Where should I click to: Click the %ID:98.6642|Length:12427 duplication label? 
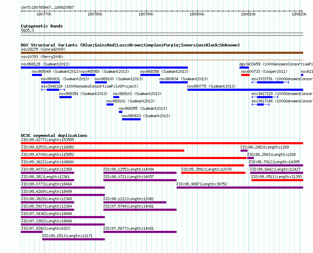pyautogui.click(x=275, y=169)
